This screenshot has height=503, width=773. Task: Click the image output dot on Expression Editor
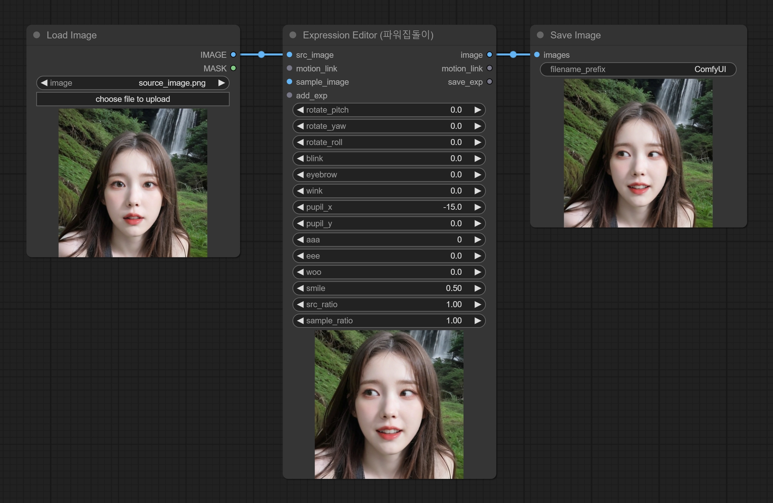[x=490, y=55]
